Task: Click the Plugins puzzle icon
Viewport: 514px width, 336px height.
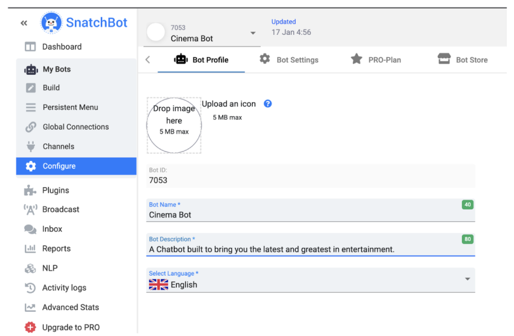Action: pos(30,190)
